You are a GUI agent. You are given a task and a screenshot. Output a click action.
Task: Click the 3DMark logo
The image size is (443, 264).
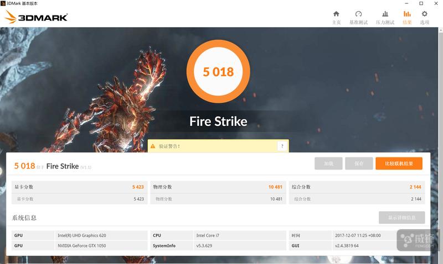click(x=36, y=17)
